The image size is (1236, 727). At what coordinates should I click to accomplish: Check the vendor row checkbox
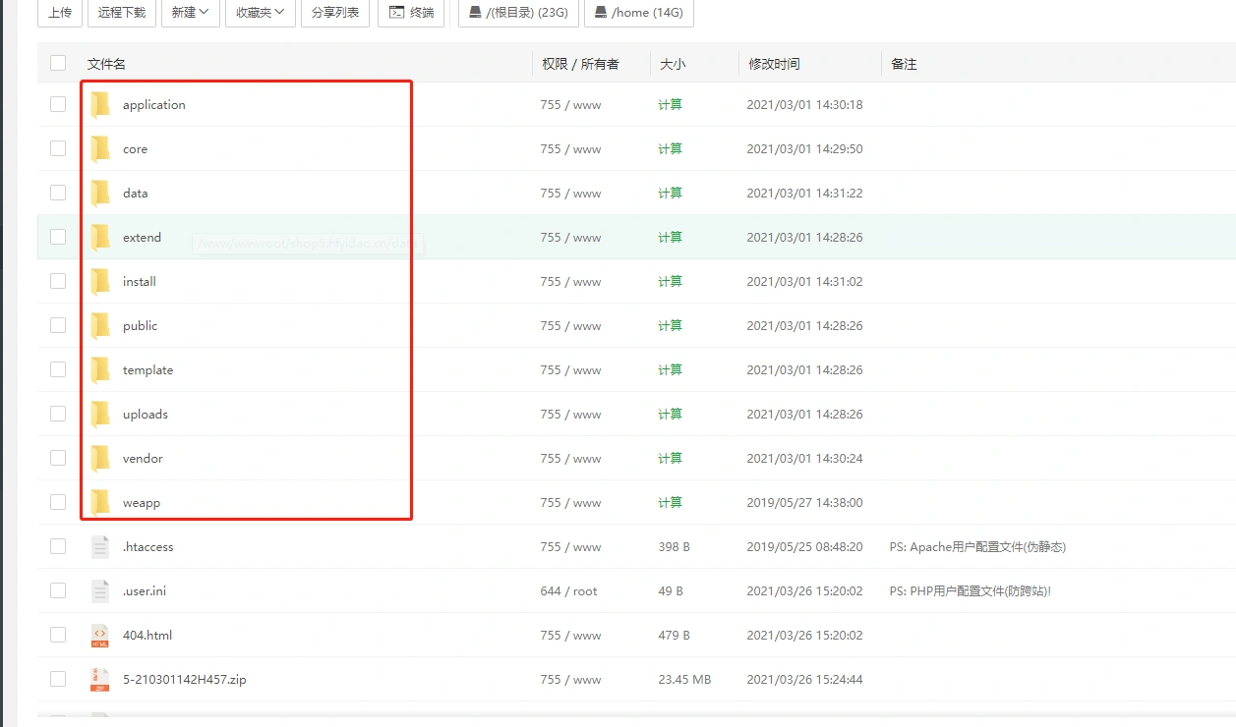(58, 458)
